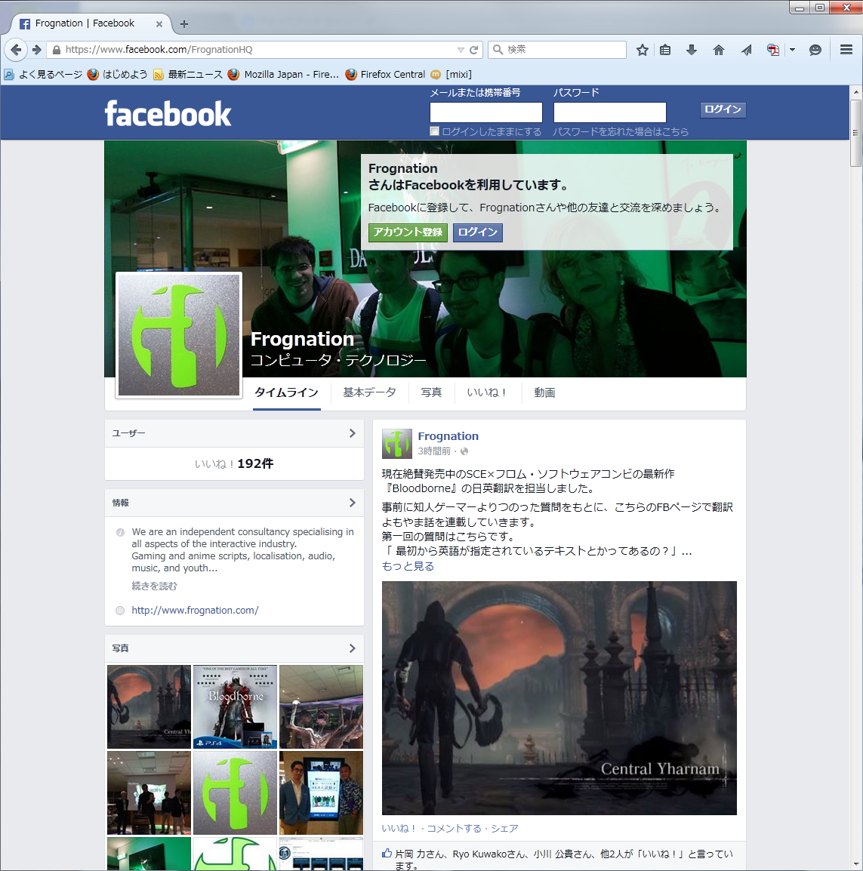Bookmark this page with the star icon

[643, 50]
